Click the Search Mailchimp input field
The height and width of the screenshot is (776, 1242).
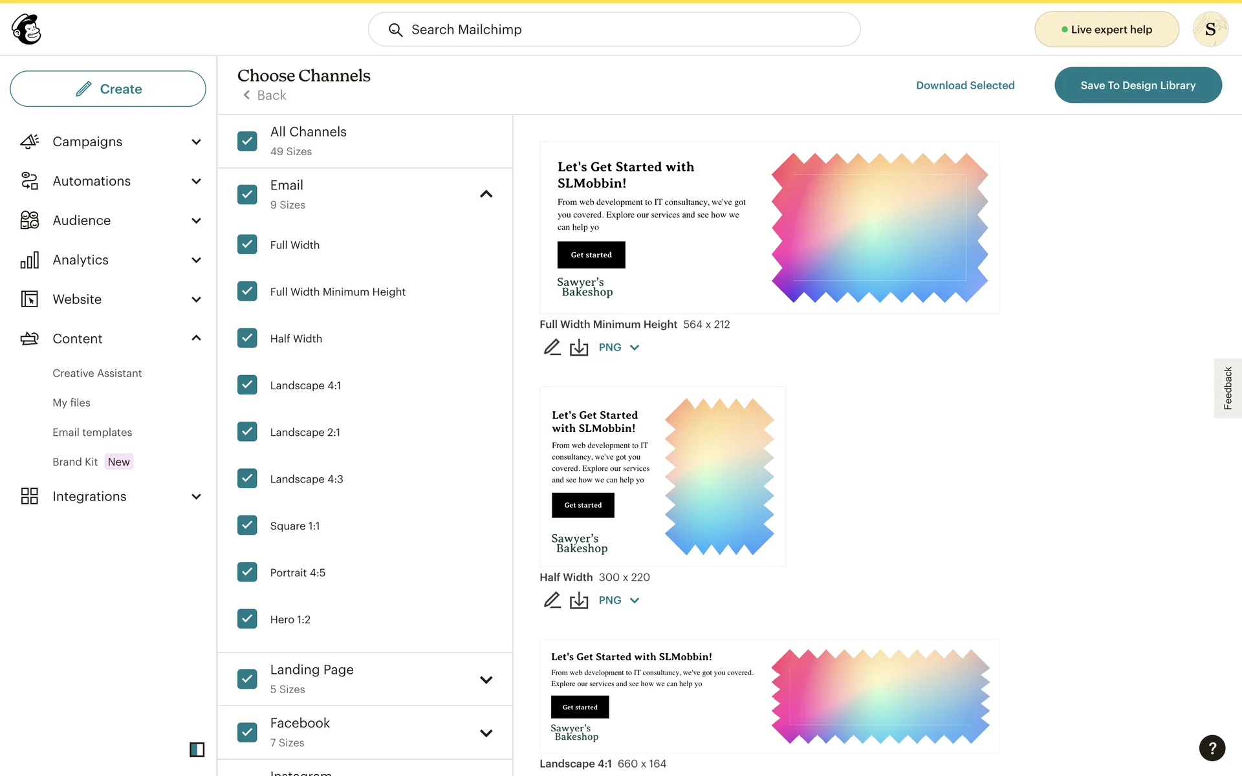click(615, 29)
